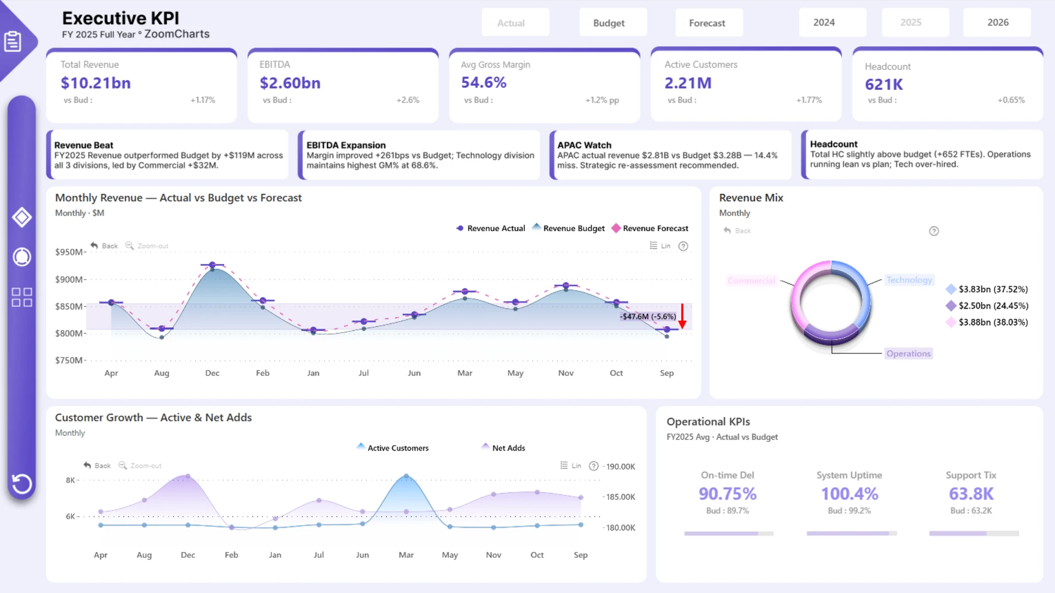Click the diamond icon in sidebar
This screenshot has height=593, width=1055.
pyautogui.click(x=22, y=217)
